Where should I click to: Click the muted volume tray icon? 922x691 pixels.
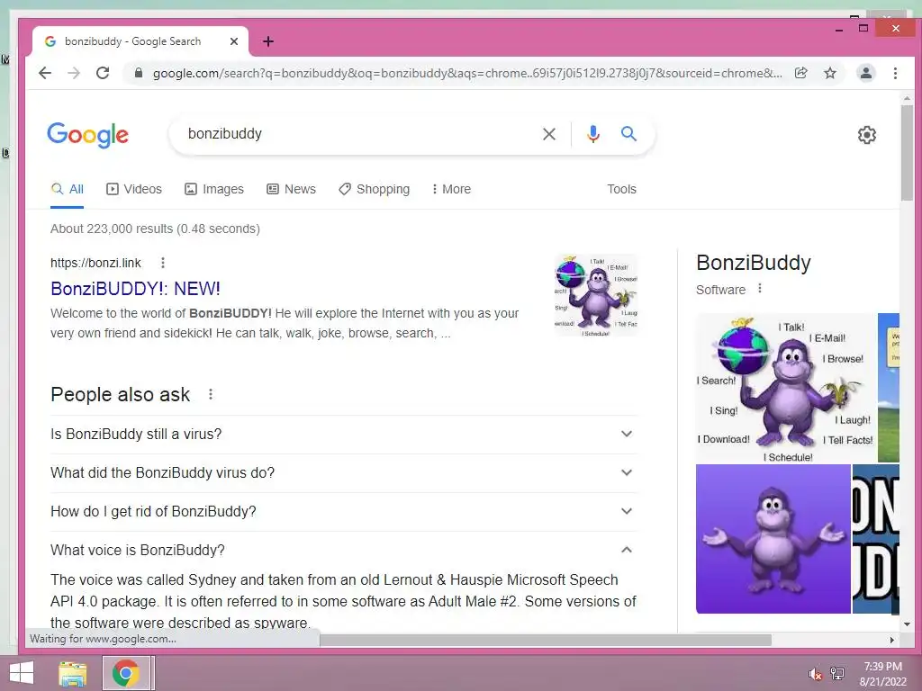click(815, 674)
